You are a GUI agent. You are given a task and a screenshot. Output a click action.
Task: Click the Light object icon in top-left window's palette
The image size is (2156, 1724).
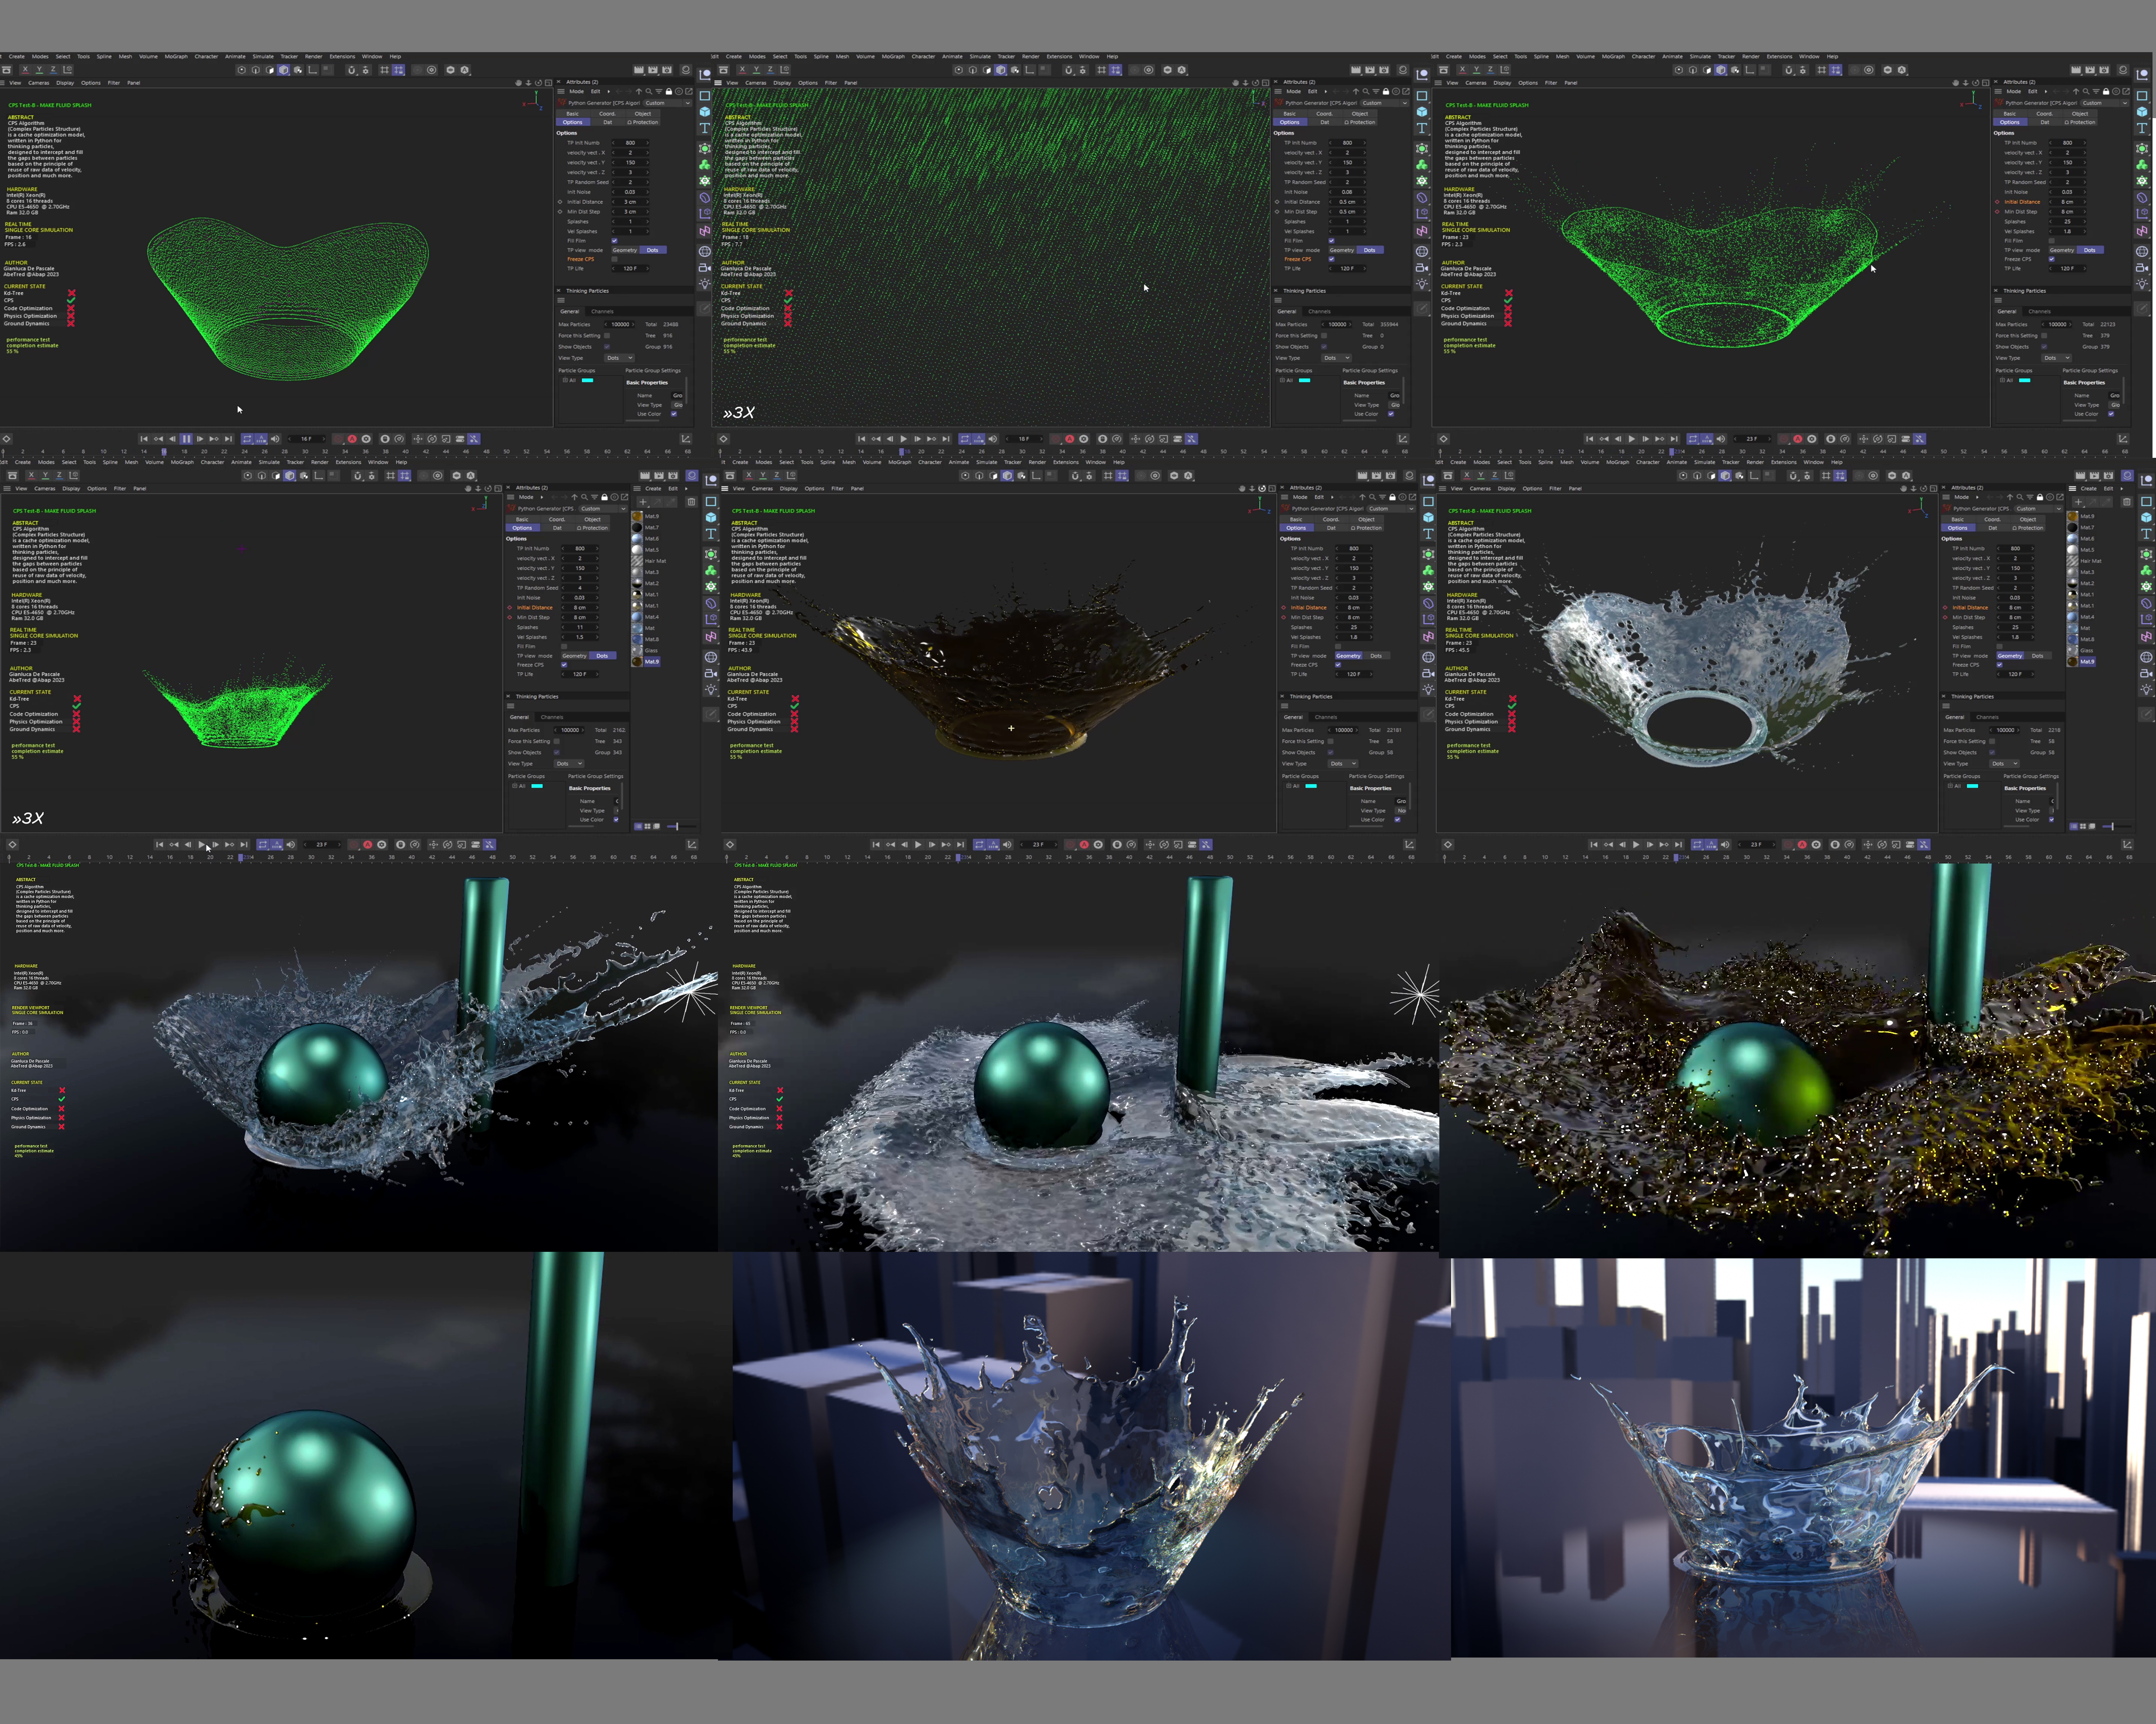point(705,284)
